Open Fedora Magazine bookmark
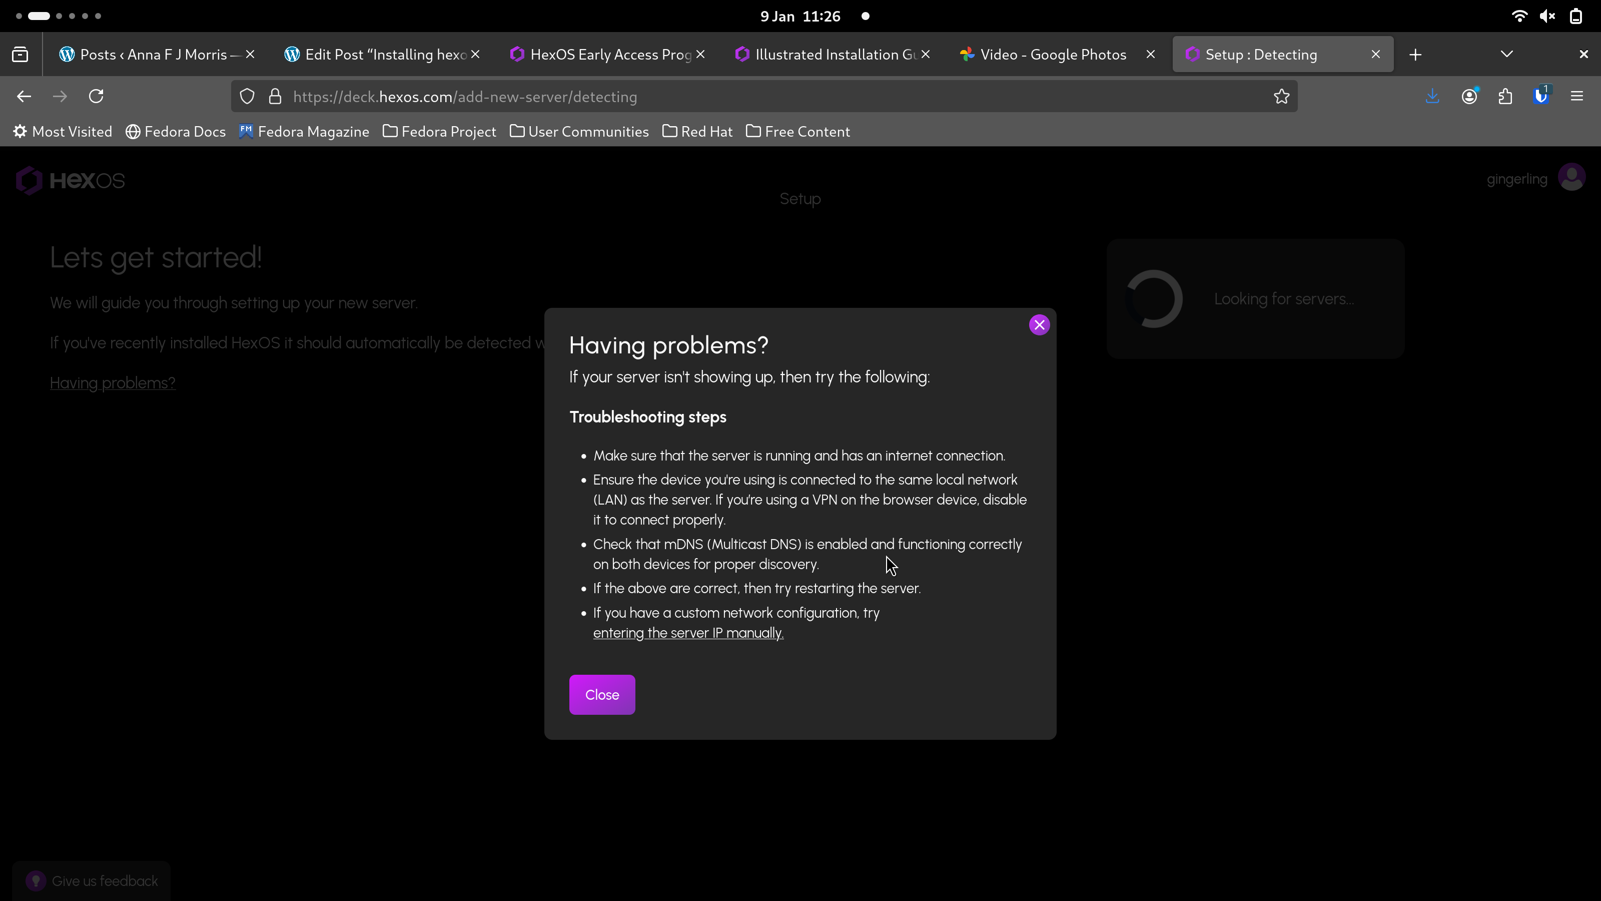Screen dimensions: 1601x901 [305, 132]
